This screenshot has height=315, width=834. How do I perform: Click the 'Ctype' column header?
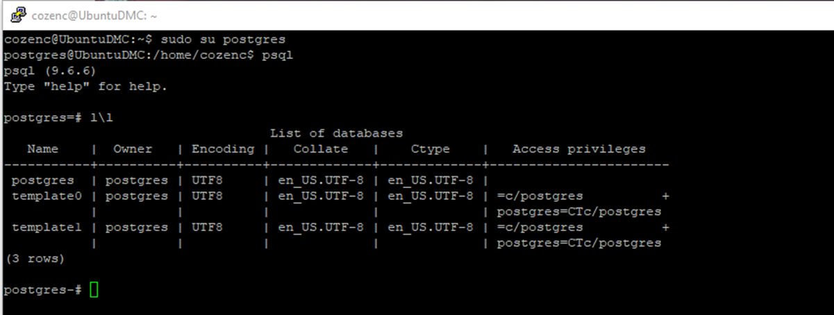[x=431, y=149]
